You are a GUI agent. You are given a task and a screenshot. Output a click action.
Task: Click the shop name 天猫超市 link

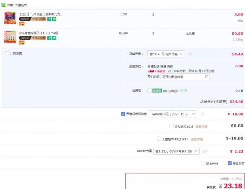click(x=21, y=5)
